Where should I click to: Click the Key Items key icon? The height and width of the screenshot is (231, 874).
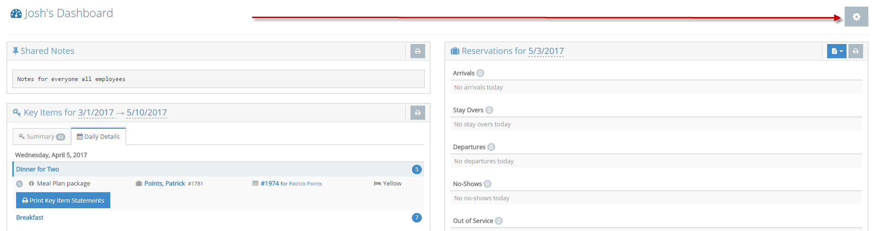tap(17, 113)
